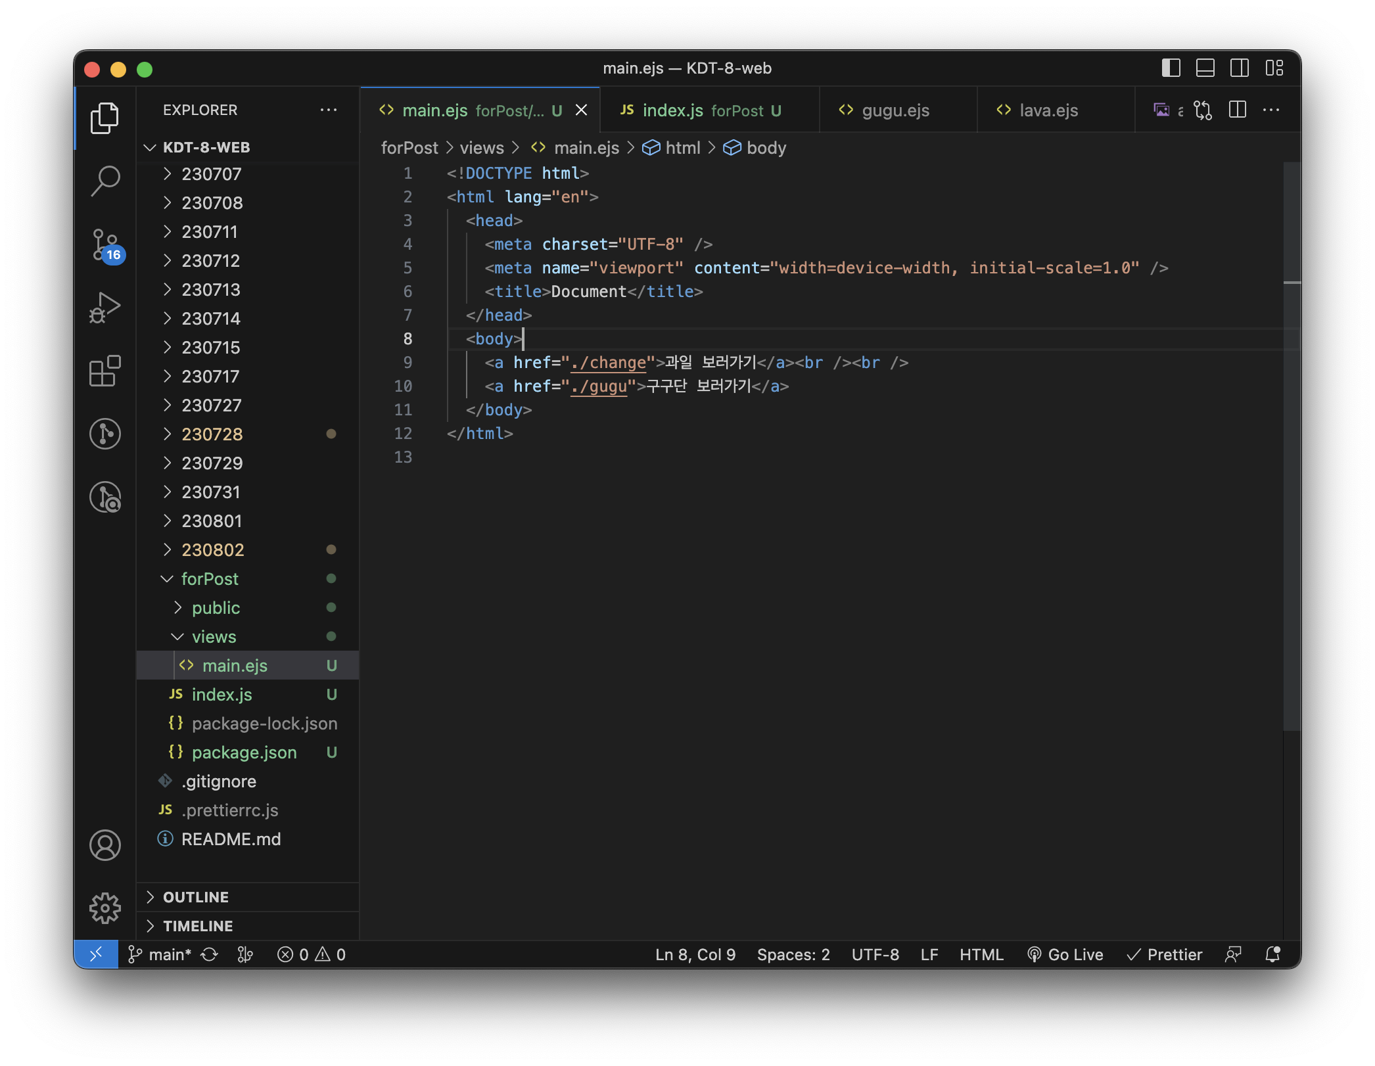Open the Run and Debug view
Image resolution: width=1375 pixels, height=1066 pixels.
105,308
